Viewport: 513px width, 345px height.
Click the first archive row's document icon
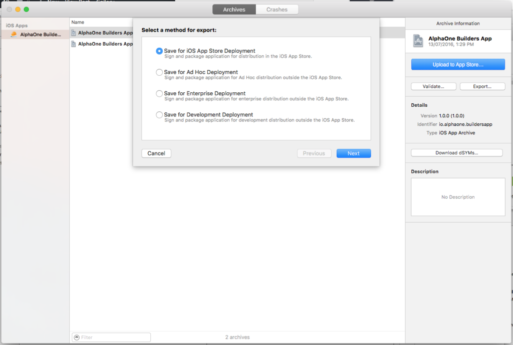click(74, 33)
